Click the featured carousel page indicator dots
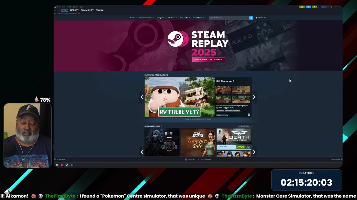The width and height of the screenshot is (357, 200). 198,119
